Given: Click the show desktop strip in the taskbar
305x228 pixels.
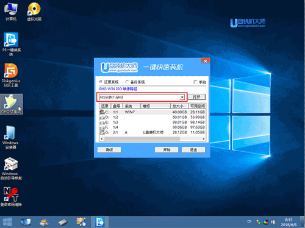Looking at the screenshot, I should pos(302,222).
